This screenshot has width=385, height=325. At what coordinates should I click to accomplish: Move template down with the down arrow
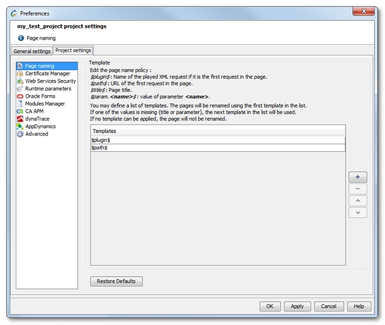357,213
